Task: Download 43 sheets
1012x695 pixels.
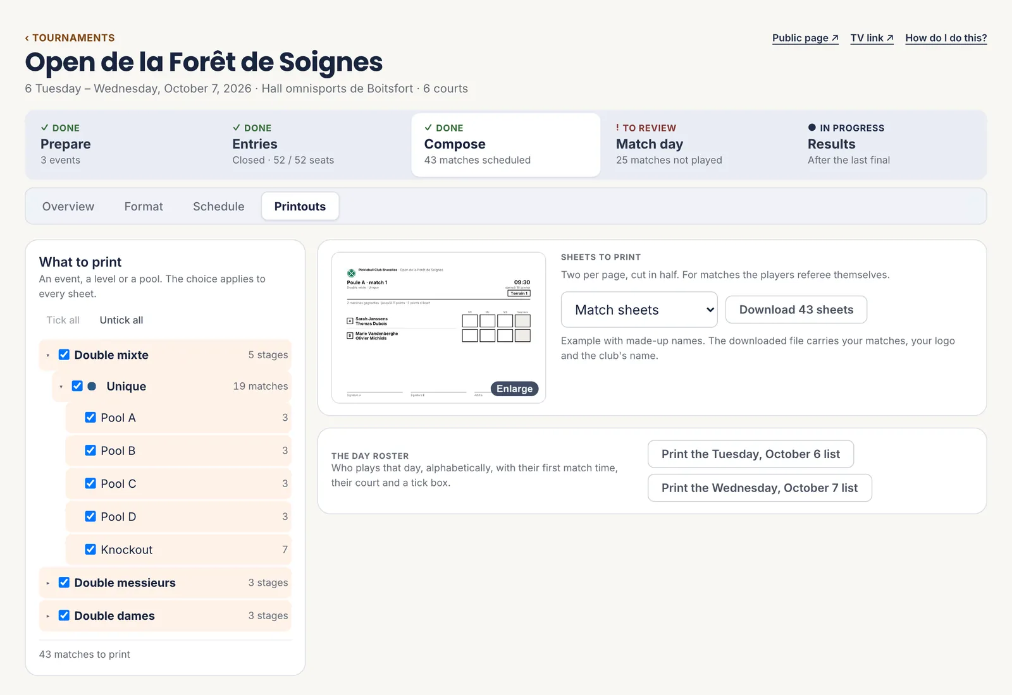Action: click(796, 310)
